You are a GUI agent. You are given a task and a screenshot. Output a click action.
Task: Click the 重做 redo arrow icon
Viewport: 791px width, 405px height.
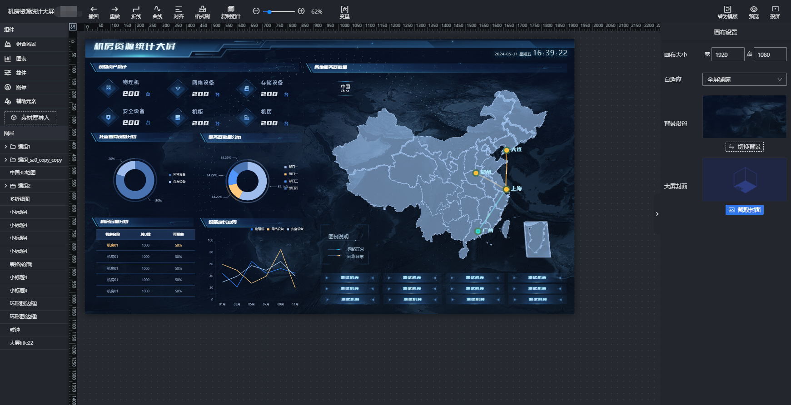pos(114,10)
